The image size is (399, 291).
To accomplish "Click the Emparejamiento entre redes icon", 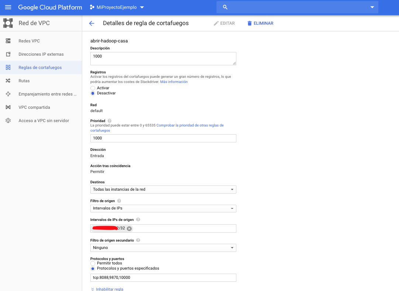I will pyautogui.click(x=8, y=94).
